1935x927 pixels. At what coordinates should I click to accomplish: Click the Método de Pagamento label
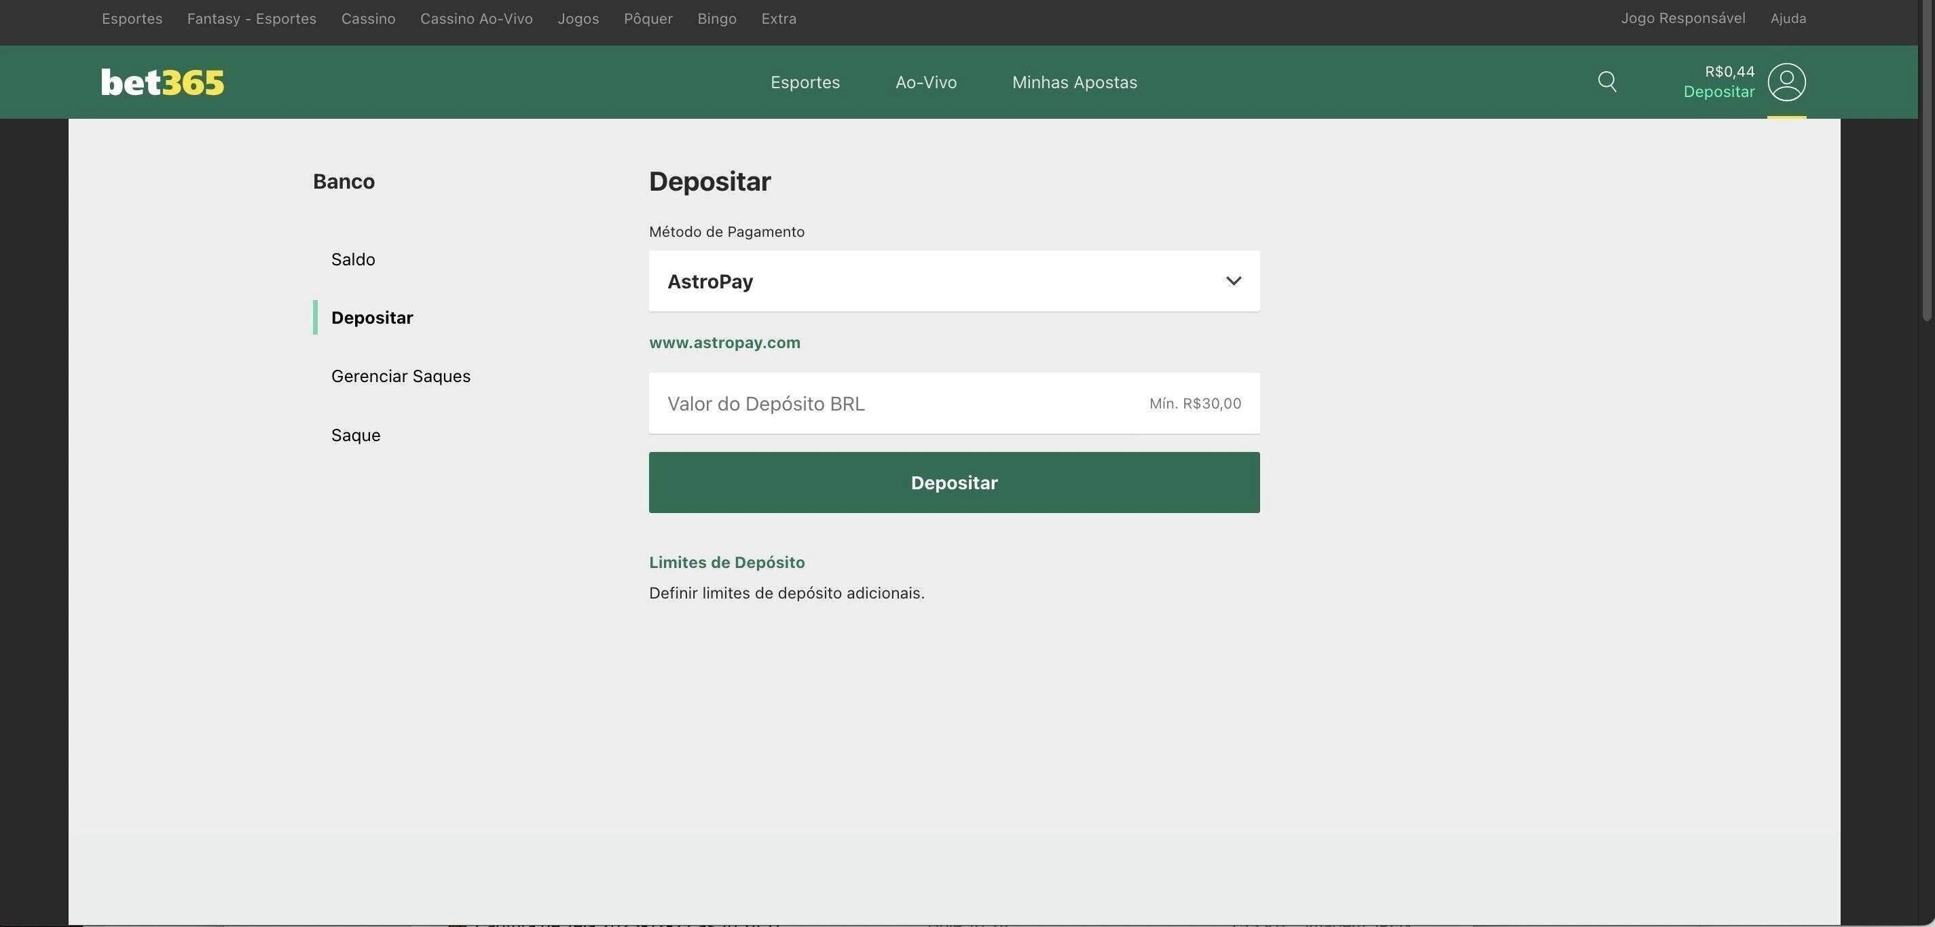(x=726, y=232)
